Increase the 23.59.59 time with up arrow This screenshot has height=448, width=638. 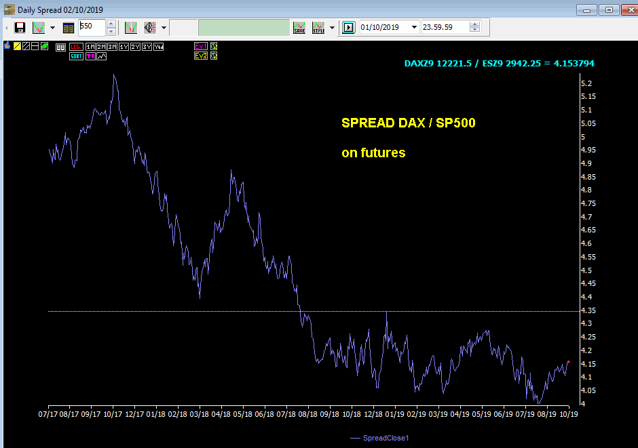[474, 24]
